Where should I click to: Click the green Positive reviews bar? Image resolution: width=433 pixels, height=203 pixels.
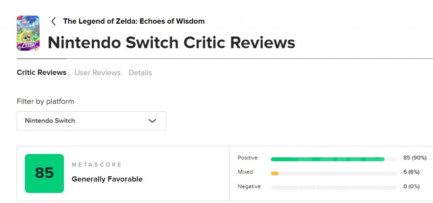(327, 159)
